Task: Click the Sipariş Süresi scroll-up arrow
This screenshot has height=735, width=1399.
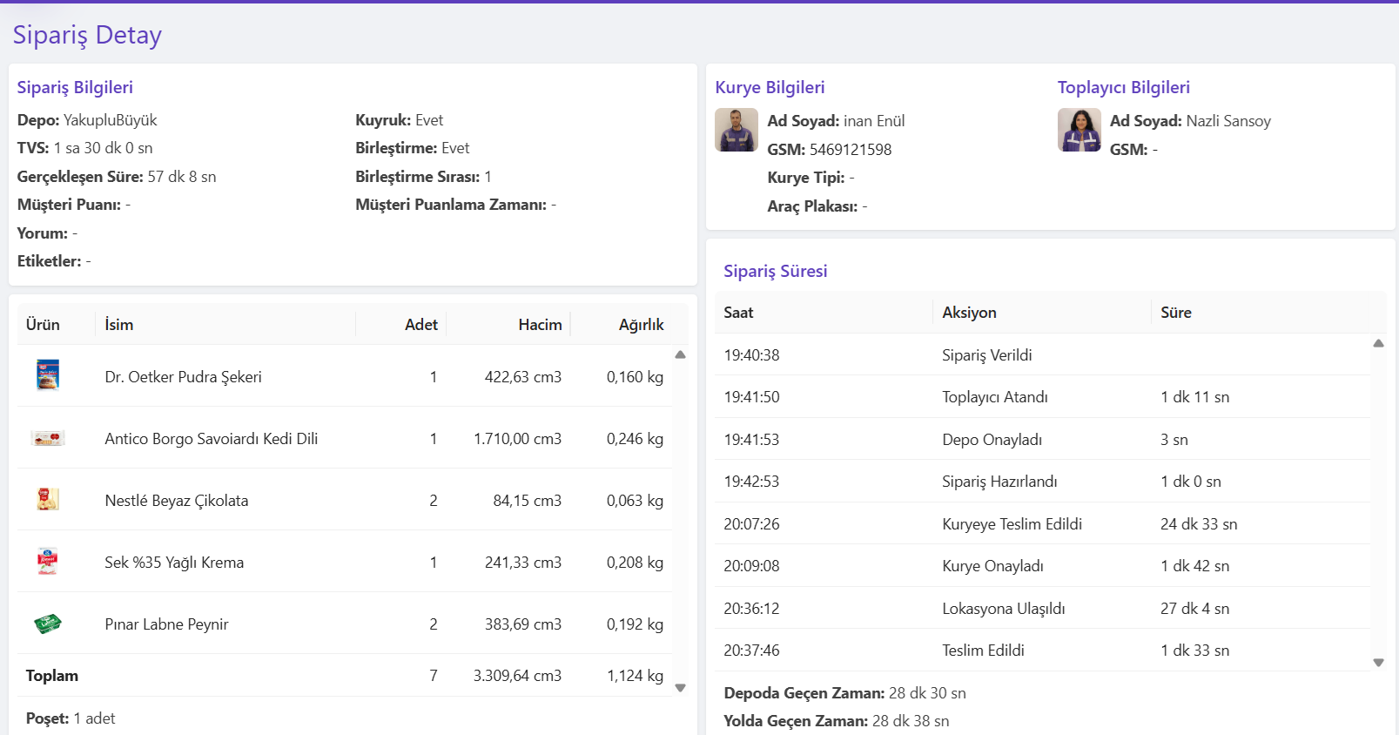Action: [1379, 343]
